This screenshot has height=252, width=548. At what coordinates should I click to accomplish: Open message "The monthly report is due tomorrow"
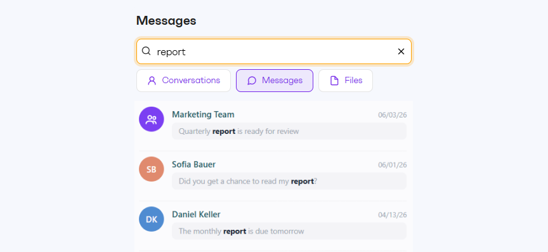(x=289, y=231)
